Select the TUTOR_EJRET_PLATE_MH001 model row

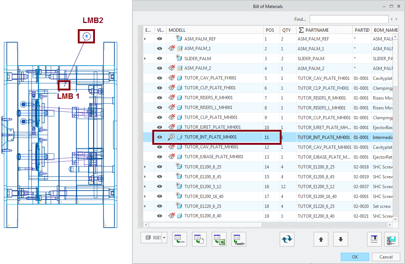212,127
